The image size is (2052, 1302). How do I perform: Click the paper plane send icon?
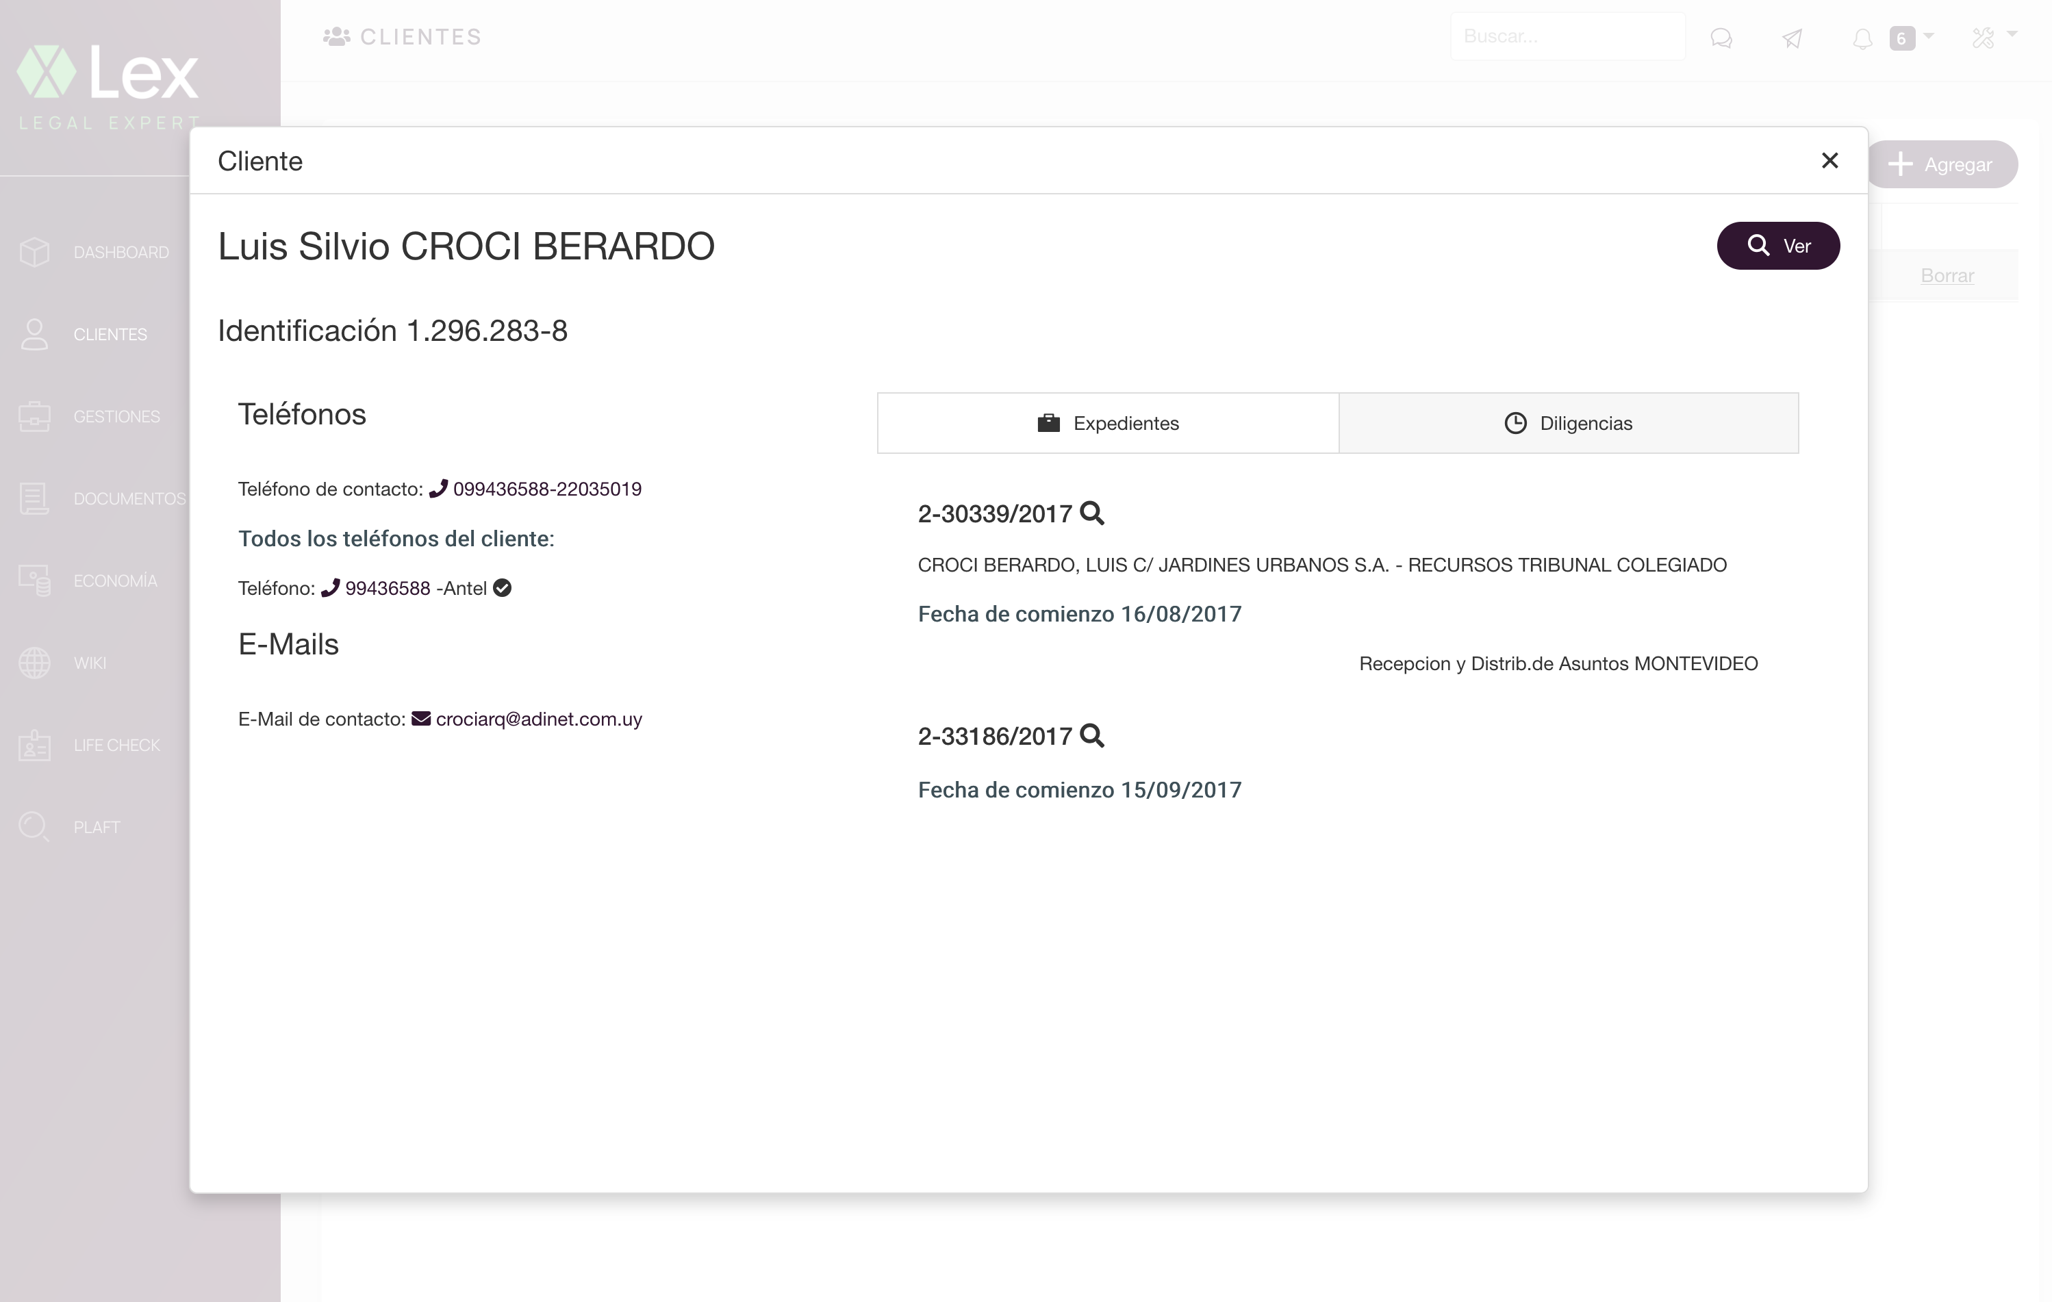pyautogui.click(x=1792, y=38)
